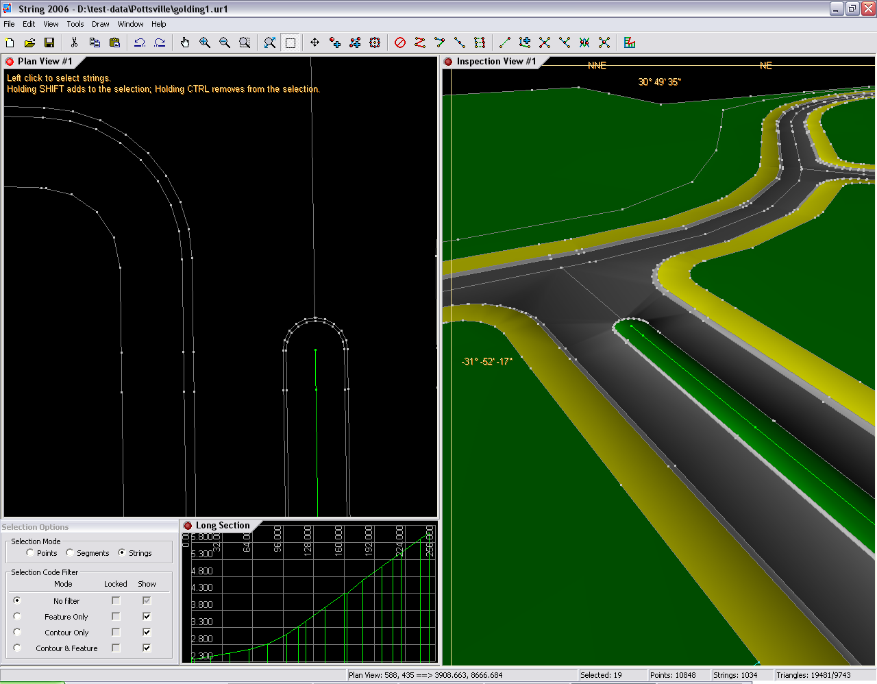Open the Window menu
The height and width of the screenshot is (684, 877).
point(130,24)
